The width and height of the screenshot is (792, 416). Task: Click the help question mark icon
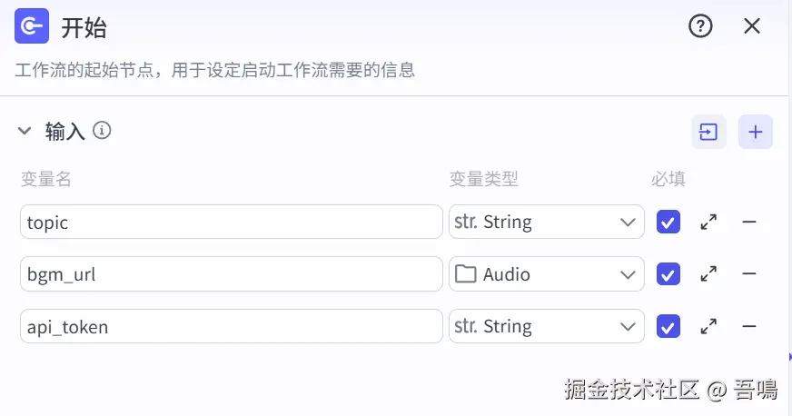pos(700,26)
